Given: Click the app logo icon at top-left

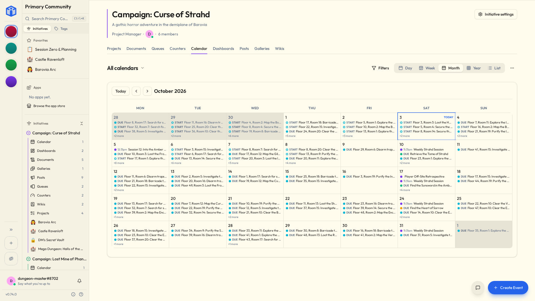Looking at the screenshot, I should [x=11, y=11].
